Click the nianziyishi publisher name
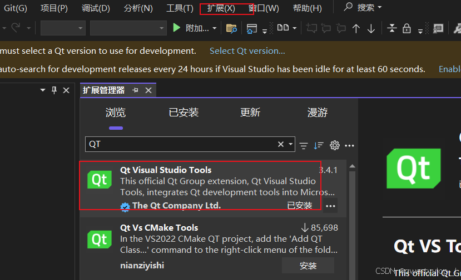Screen dimensions: 461x280 click(142, 266)
